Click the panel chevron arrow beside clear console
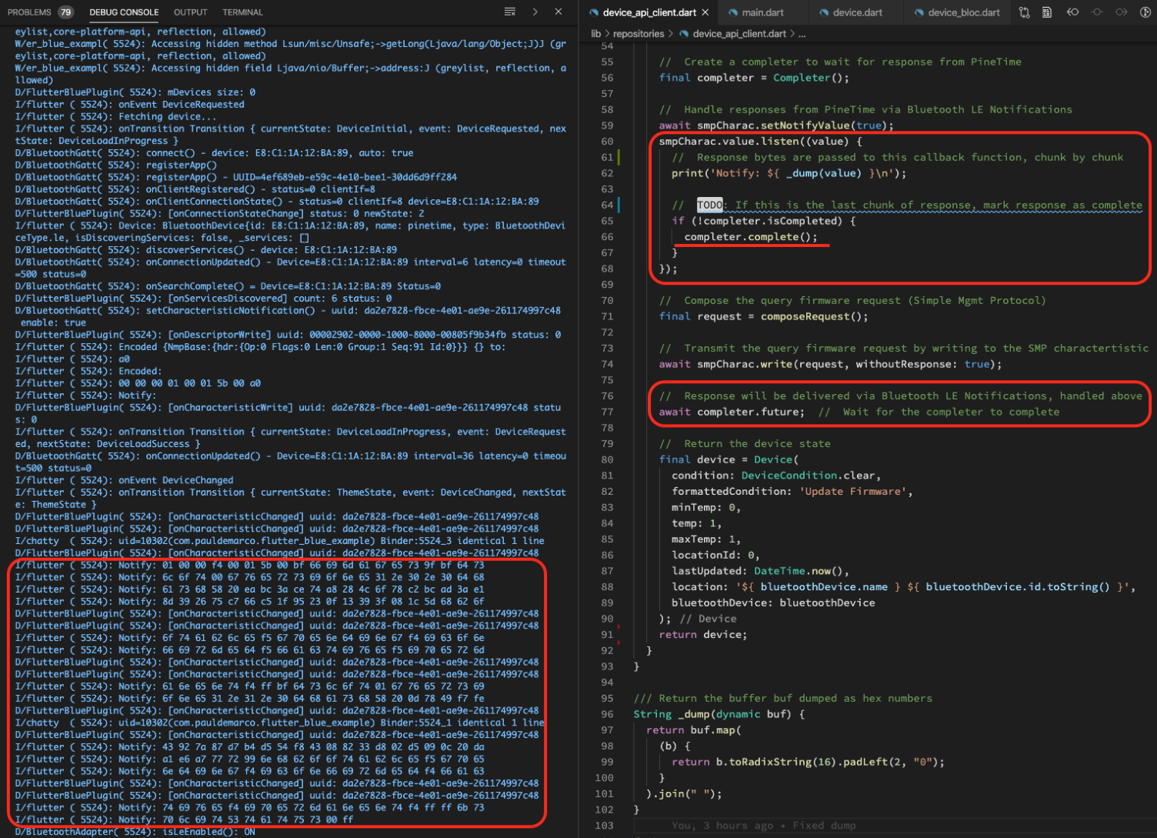1157x838 pixels. [x=535, y=12]
